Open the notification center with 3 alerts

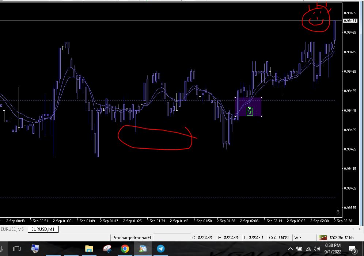pyautogui.click(x=353, y=249)
